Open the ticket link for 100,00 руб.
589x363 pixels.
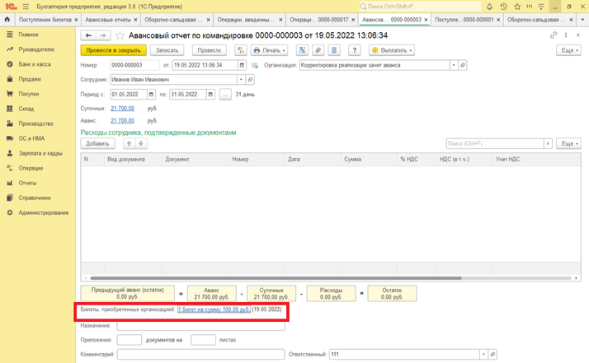(214, 309)
